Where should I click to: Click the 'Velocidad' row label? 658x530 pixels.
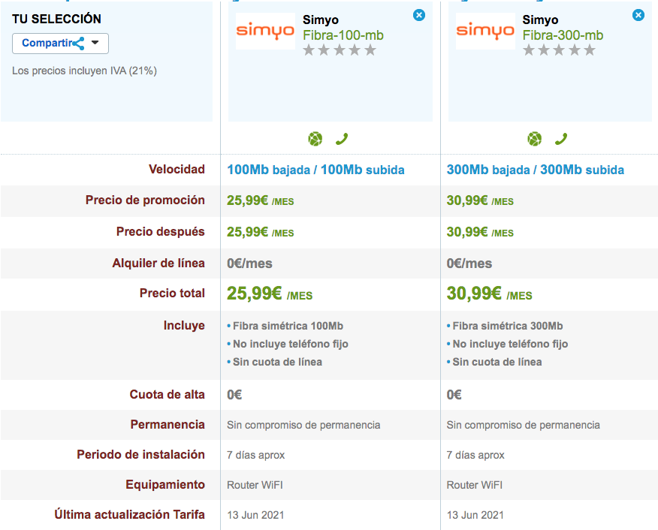click(177, 170)
